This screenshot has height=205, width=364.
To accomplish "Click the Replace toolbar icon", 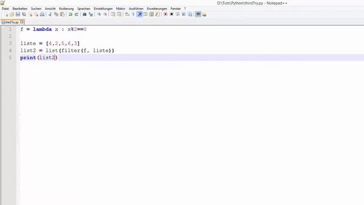I will point(91,14).
